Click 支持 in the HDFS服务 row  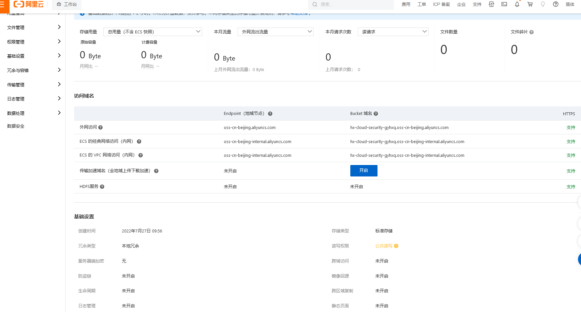[571, 187]
